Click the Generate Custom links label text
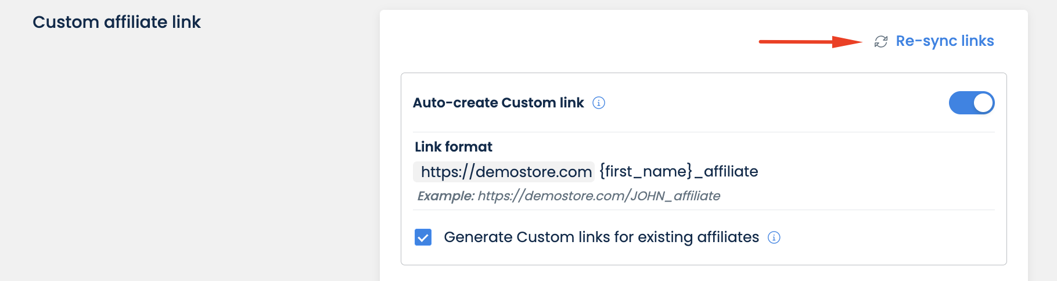 (x=601, y=237)
